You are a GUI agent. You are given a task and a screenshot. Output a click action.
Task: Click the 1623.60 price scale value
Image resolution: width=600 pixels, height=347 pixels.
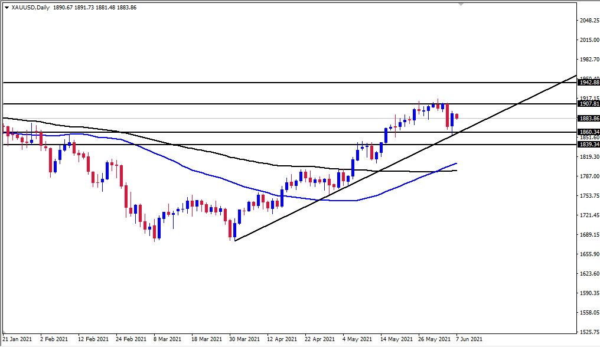click(589, 274)
